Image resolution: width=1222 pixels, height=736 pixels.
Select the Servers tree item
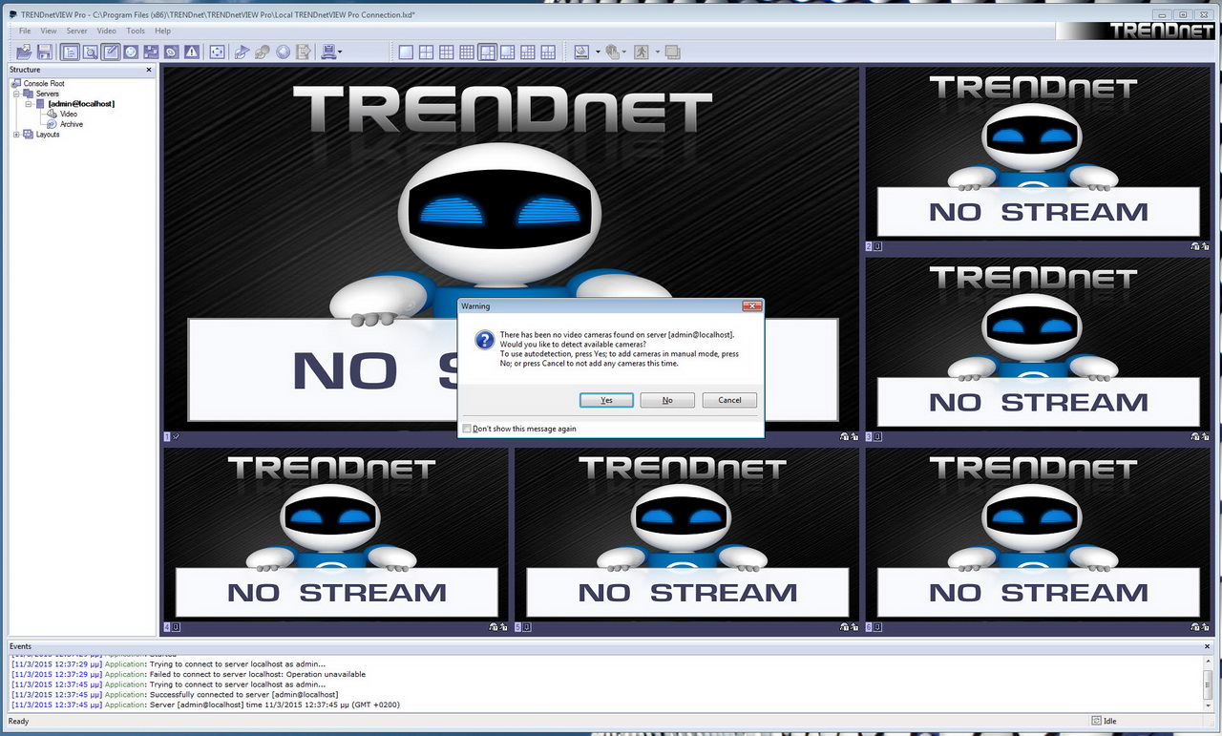(x=48, y=94)
